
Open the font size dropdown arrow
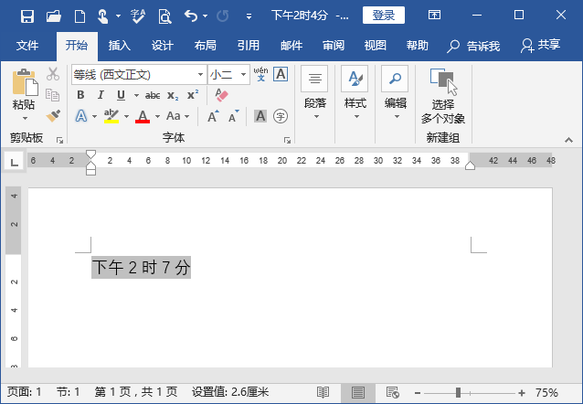(243, 74)
